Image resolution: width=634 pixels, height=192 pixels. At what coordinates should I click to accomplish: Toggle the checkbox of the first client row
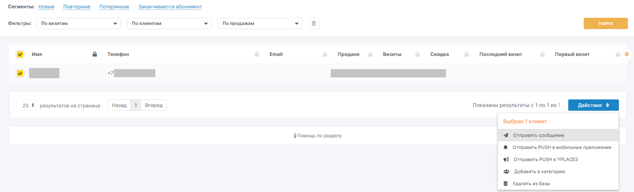[x=20, y=73]
